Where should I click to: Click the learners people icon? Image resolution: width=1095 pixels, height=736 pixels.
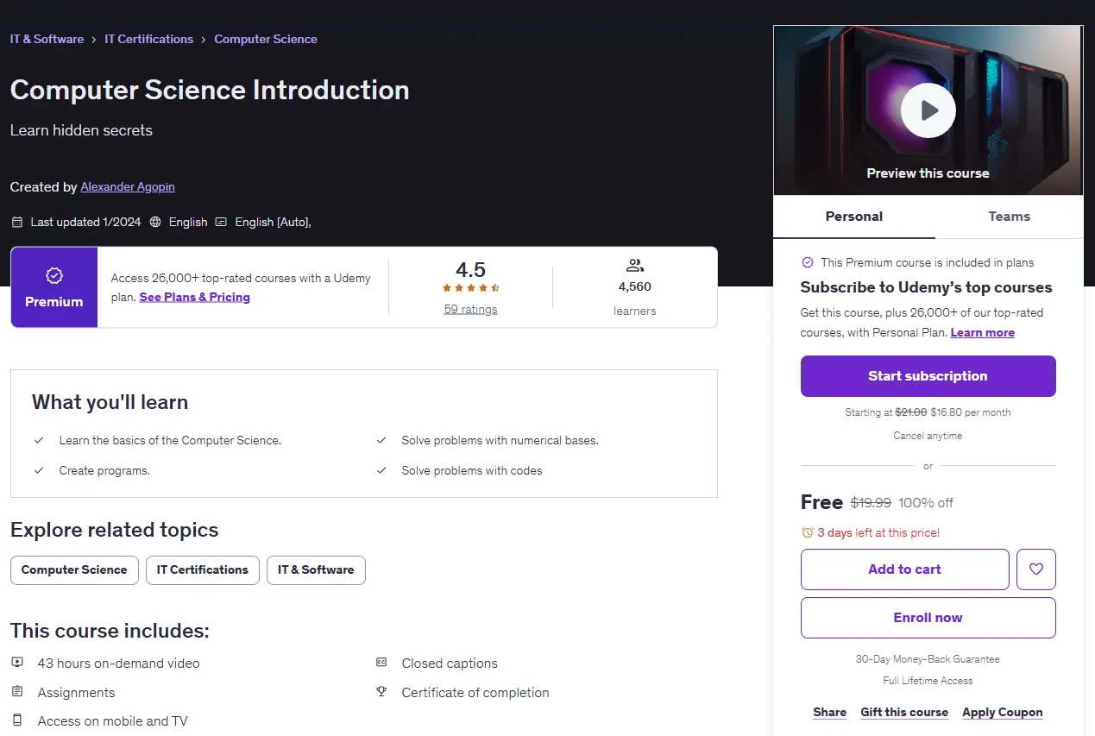tap(635, 265)
